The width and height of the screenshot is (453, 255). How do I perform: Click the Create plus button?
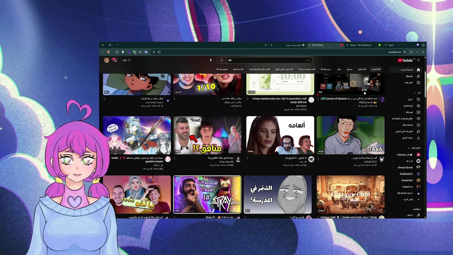pos(127,60)
